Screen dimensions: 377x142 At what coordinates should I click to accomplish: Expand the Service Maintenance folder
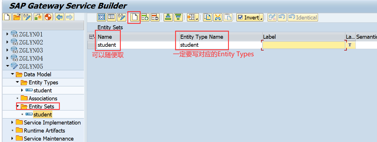[x=12, y=139]
